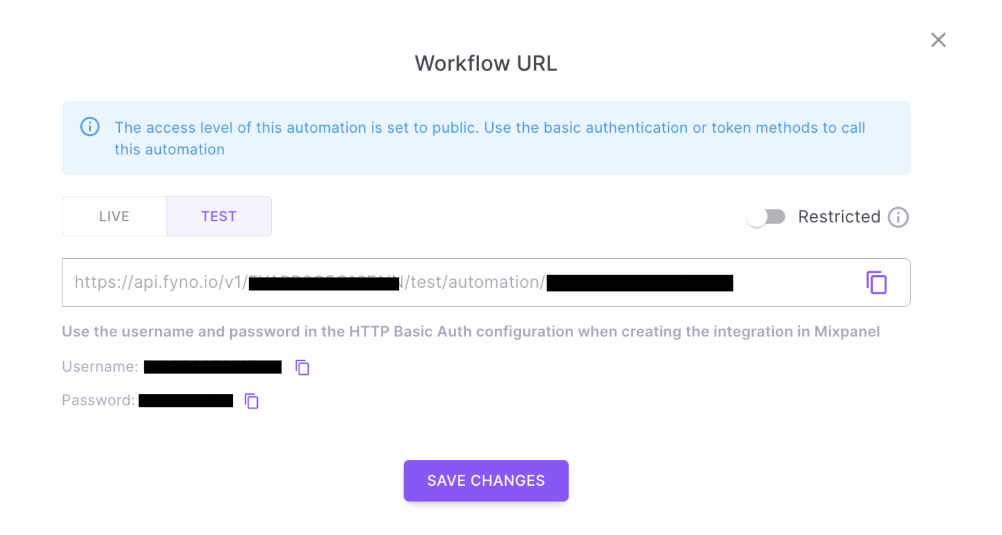Image resolution: width=1002 pixels, height=535 pixels.
Task: Click the api.fyno.io URL text at the field's start
Action: (x=161, y=282)
